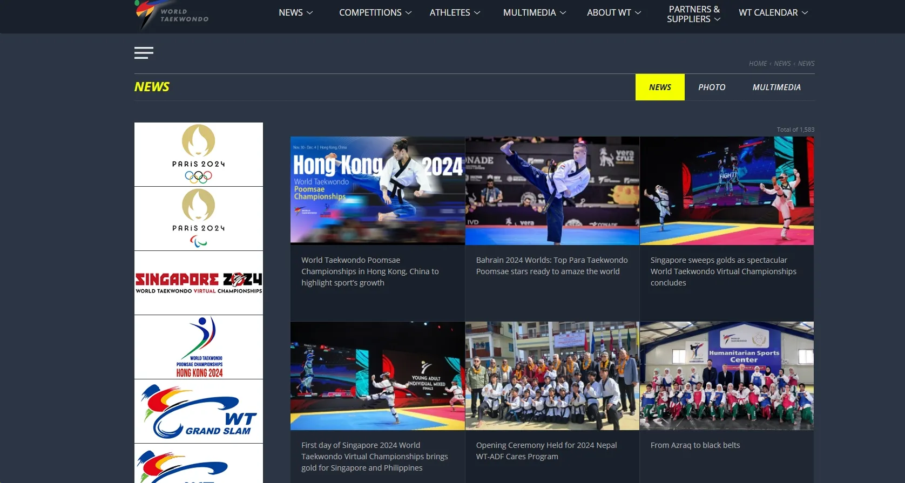Switch to the yellow NEWS tab

point(660,87)
